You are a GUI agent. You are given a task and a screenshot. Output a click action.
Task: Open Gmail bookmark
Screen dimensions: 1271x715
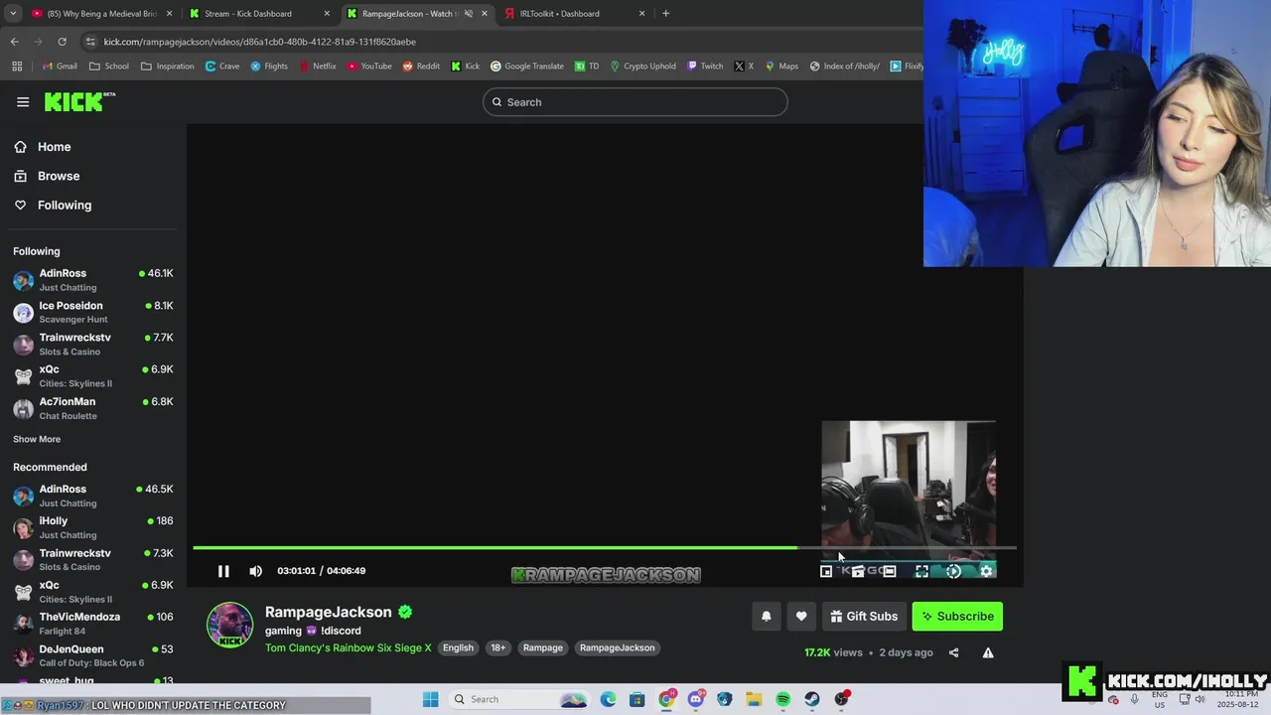tap(60, 67)
